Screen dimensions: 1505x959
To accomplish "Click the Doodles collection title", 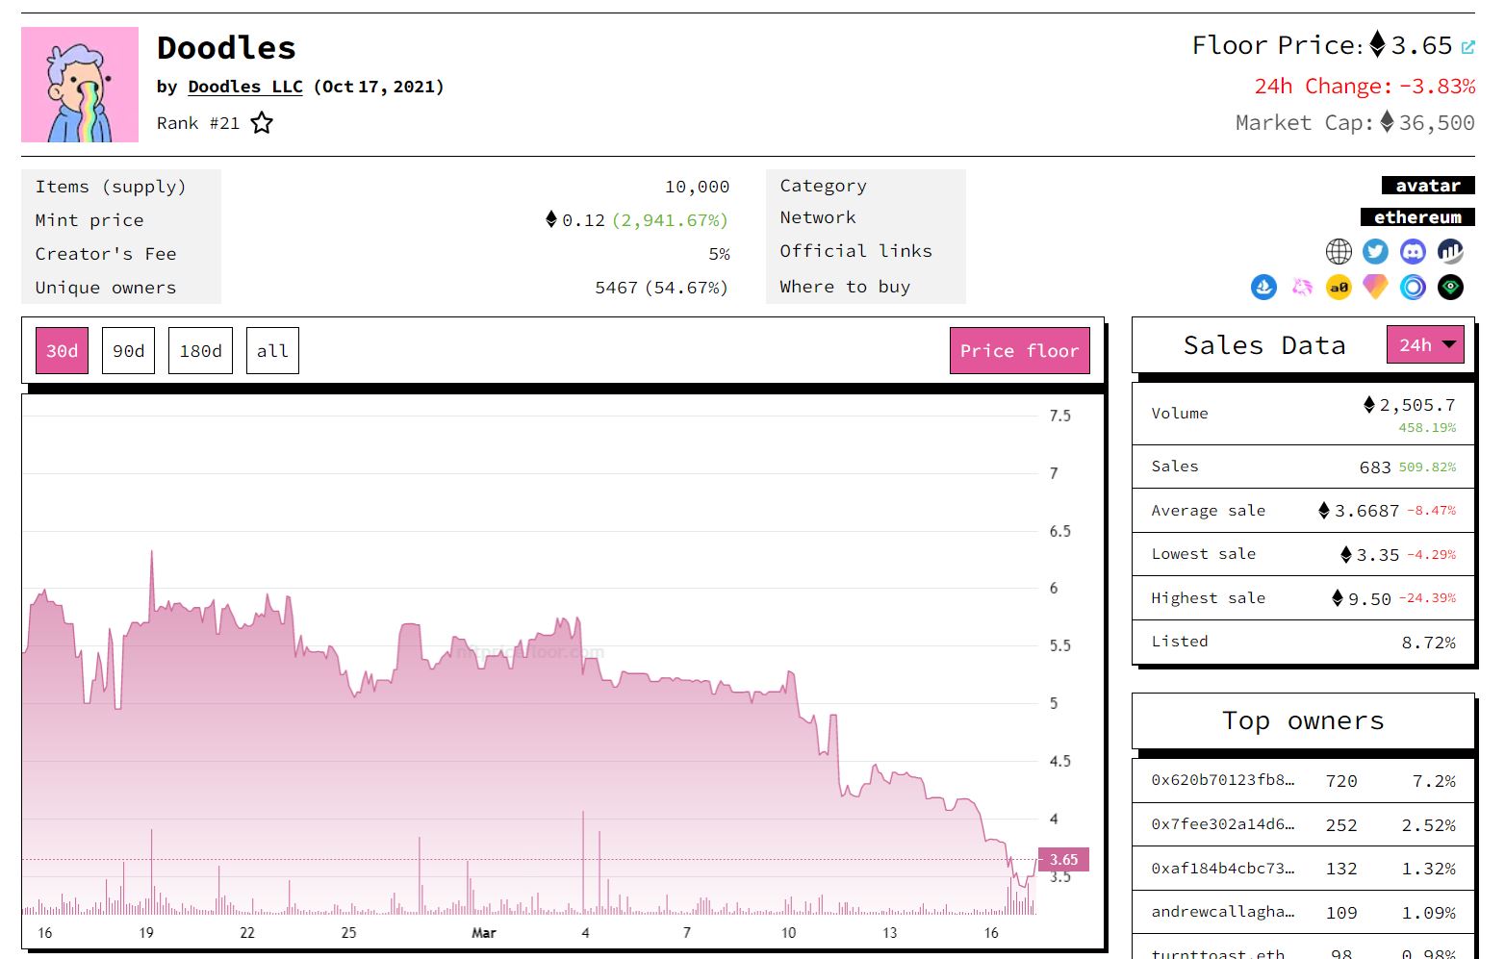I will 226,48.
